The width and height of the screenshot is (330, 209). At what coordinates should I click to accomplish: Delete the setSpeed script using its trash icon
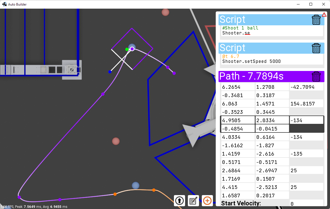click(316, 48)
